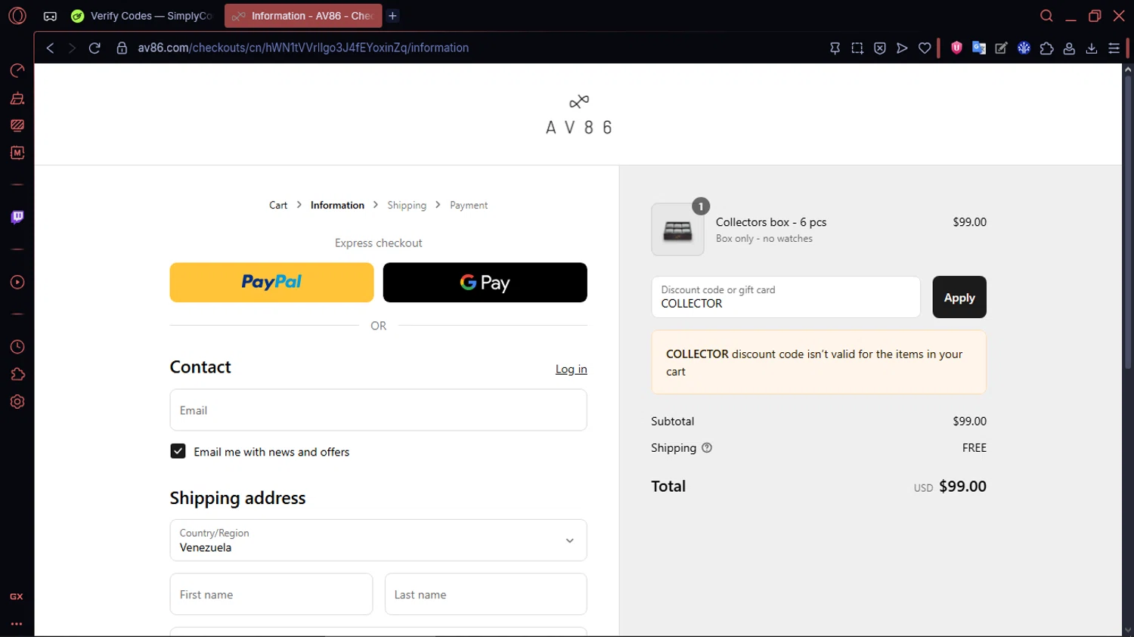Click the page vertical scrollbar thumb
The width and height of the screenshot is (1134, 637).
(1127, 221)
